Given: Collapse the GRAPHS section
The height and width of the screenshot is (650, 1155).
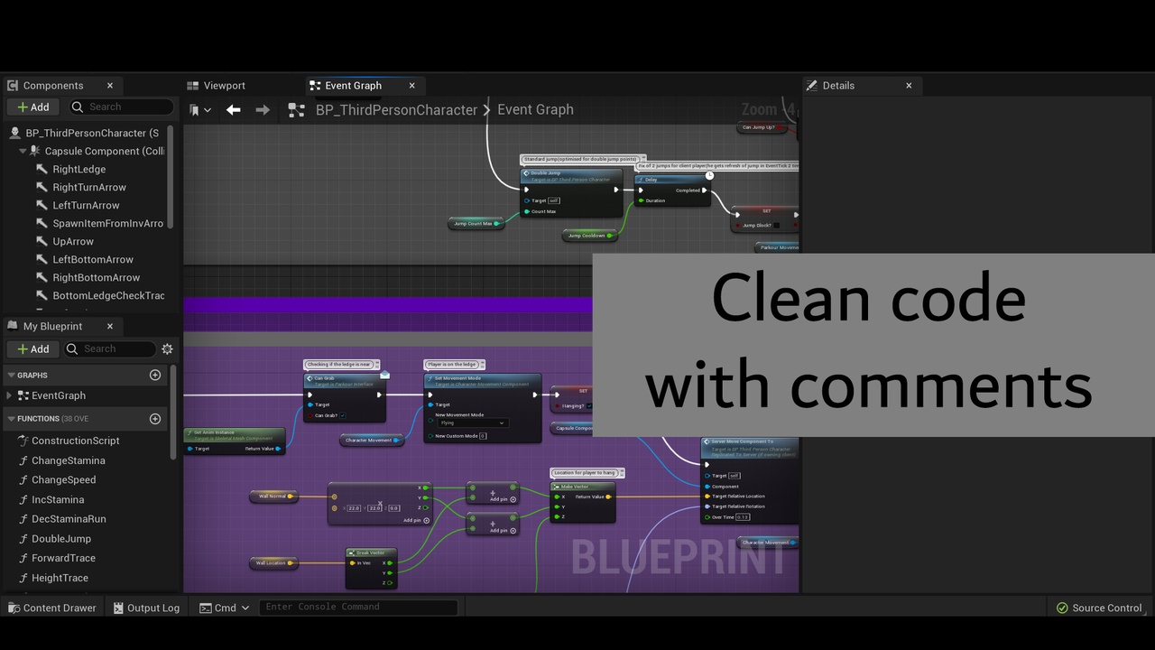Looking at the screenshot, I should 12,376.
